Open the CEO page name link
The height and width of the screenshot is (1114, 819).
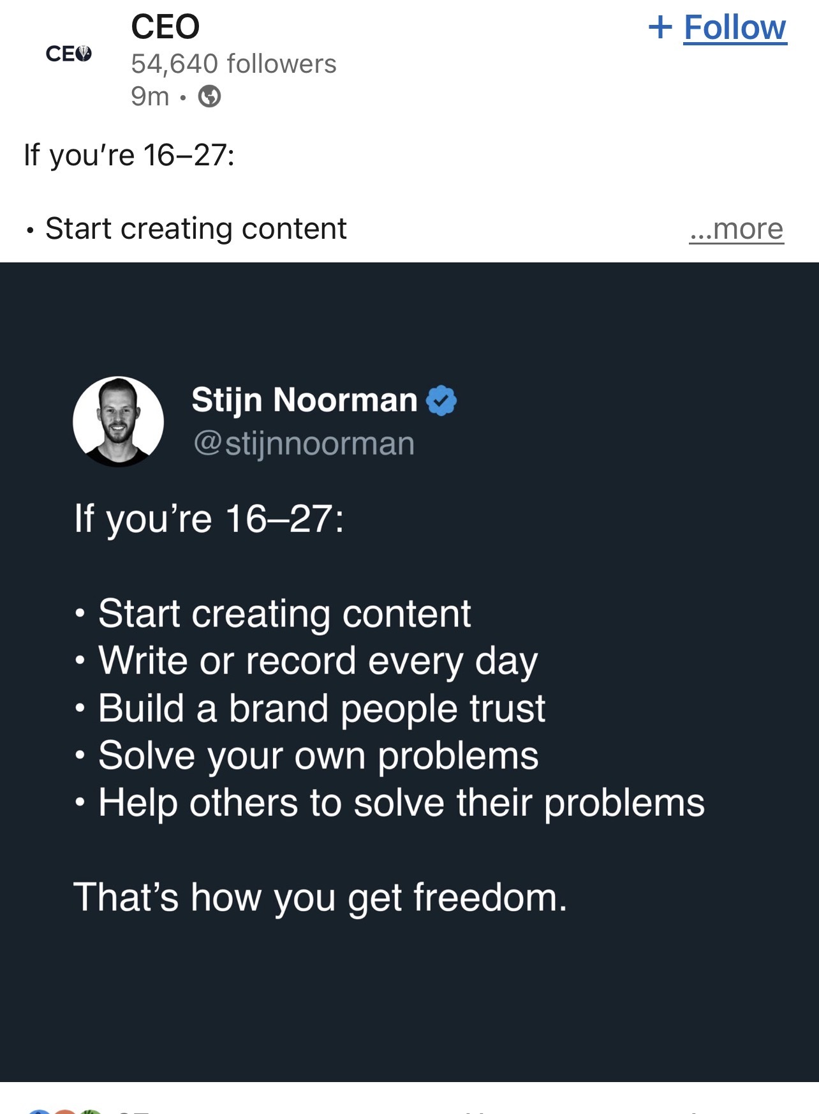[165, 27]
